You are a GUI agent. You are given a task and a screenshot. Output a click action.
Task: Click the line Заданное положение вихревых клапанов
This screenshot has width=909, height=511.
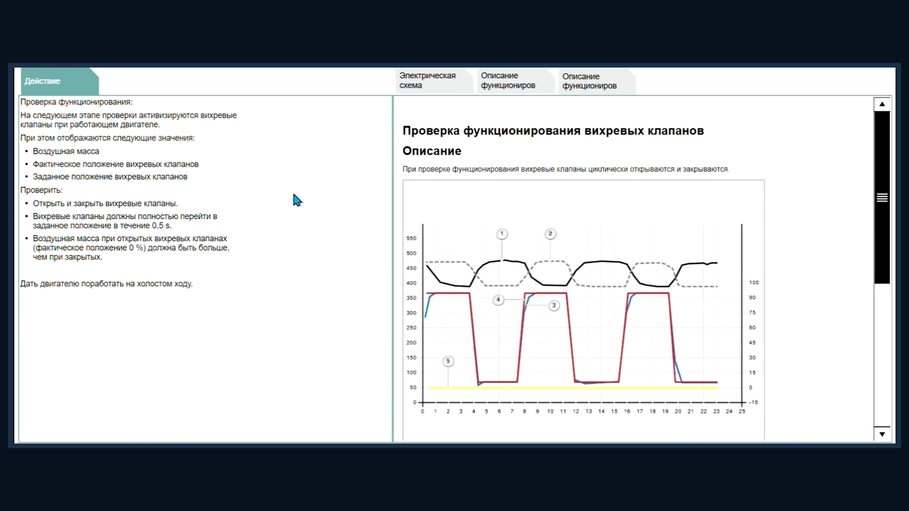click(110, 177)
